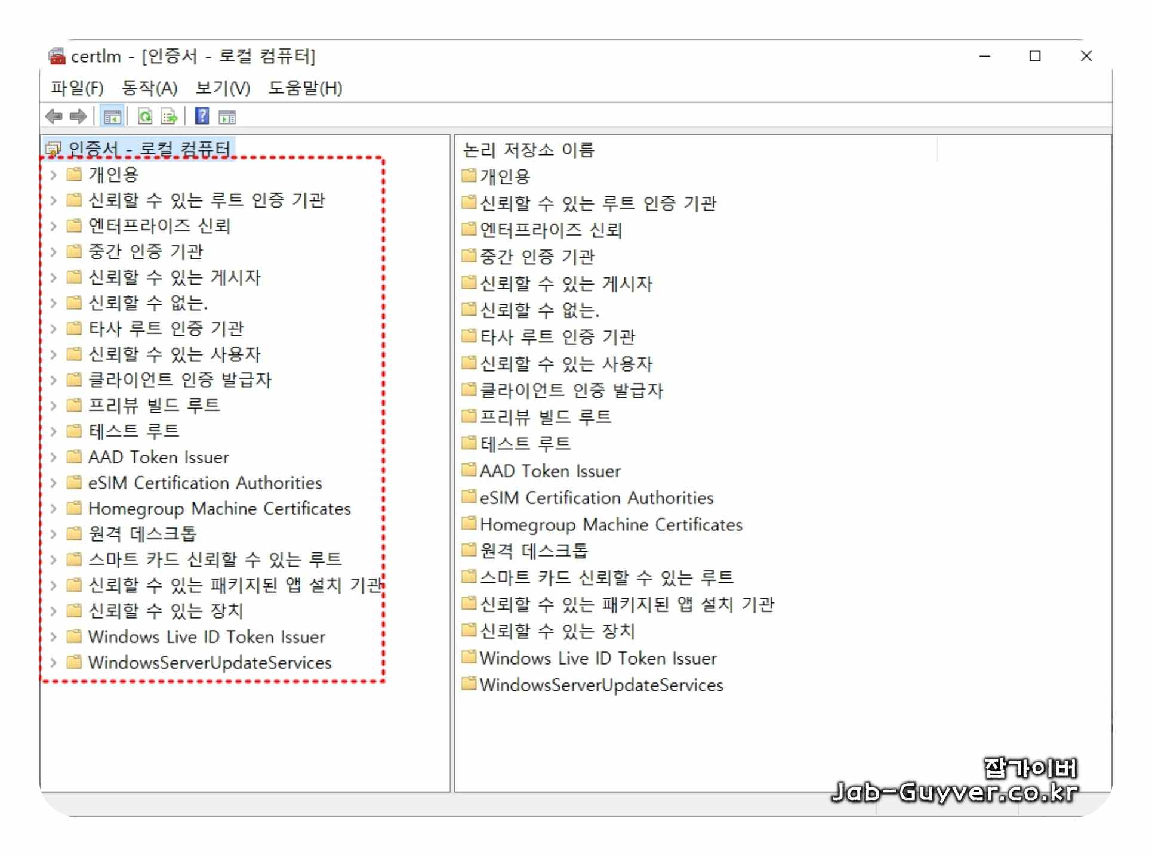The width and height of the screenshot is (1152, 856).
Task: Select 인증서 - 로컬 컴퓨터 root tree item
Action: pos(149,149)
